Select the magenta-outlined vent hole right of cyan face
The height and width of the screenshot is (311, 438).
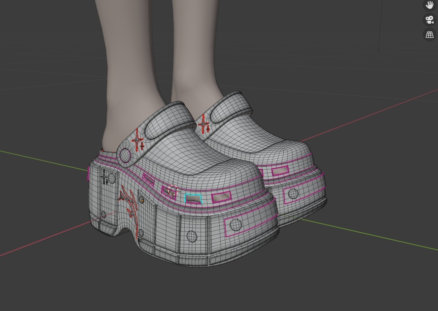pyautogui.click(x=222, y=197)
